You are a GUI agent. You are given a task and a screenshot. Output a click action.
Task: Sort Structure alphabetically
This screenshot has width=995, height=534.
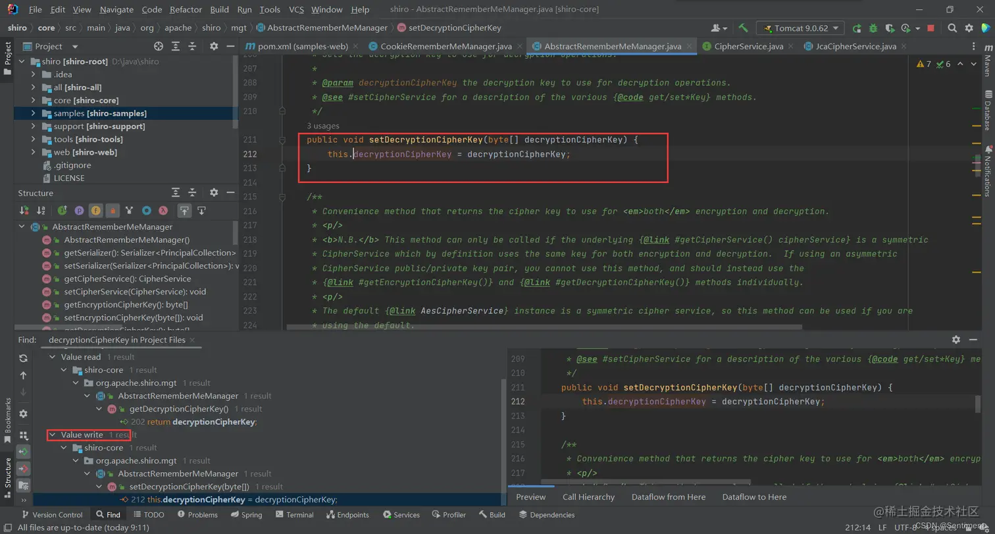[42, 211]
